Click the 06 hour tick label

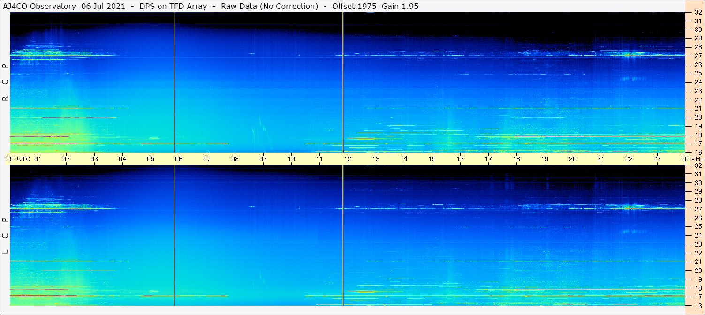tap(179, 159)
